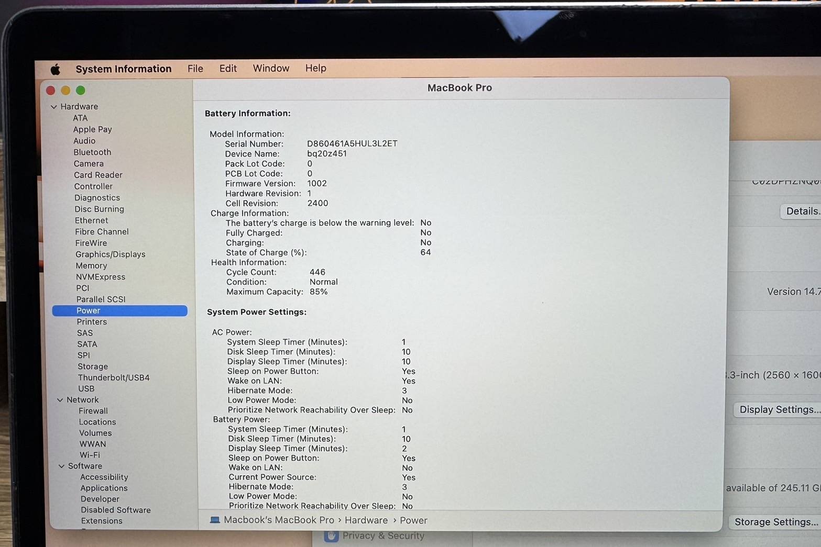Click the State of Charge value 64
This screenshot has width=821, height=547.
(425, 252)
